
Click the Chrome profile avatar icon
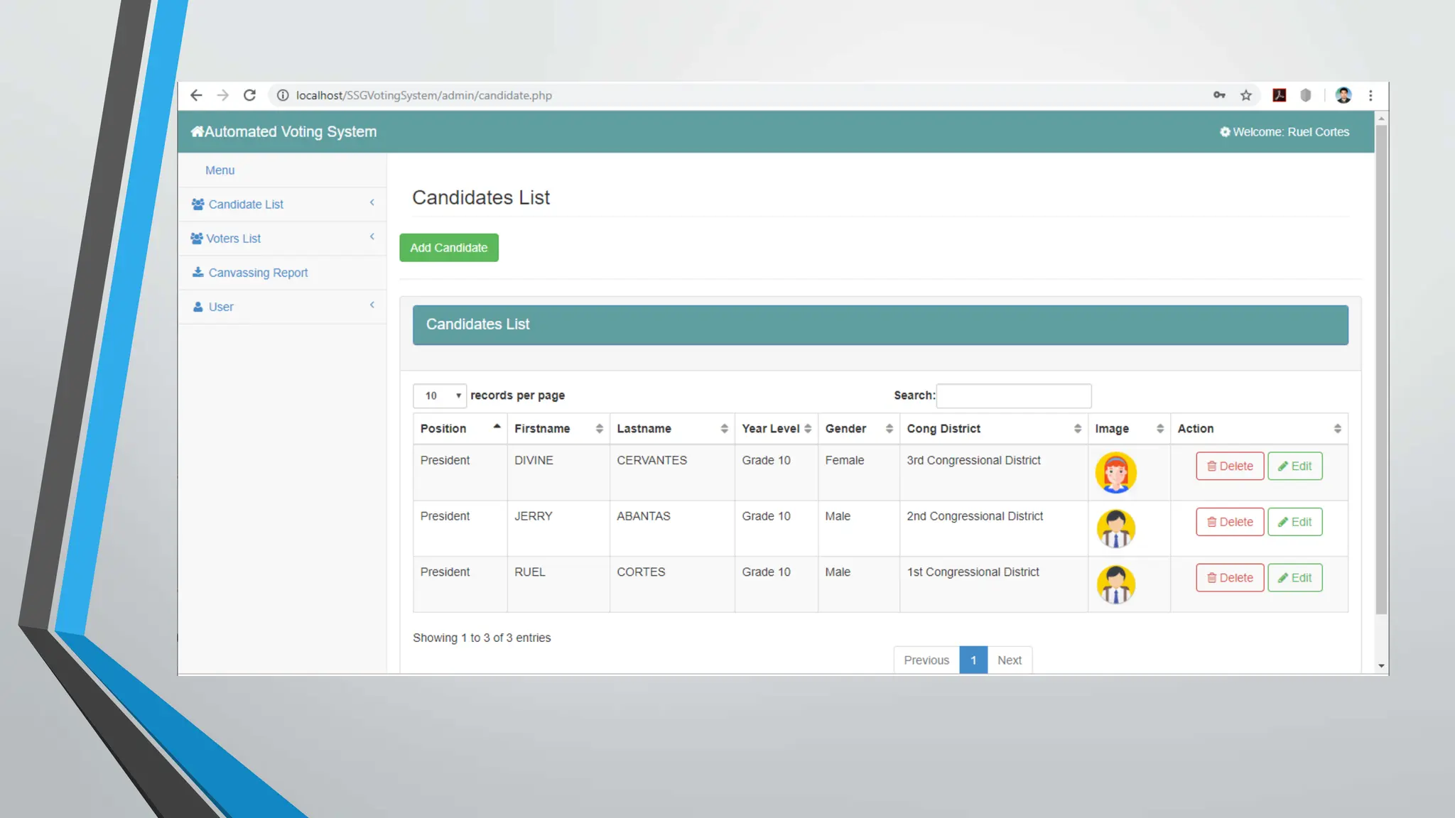coord(1343,95)
